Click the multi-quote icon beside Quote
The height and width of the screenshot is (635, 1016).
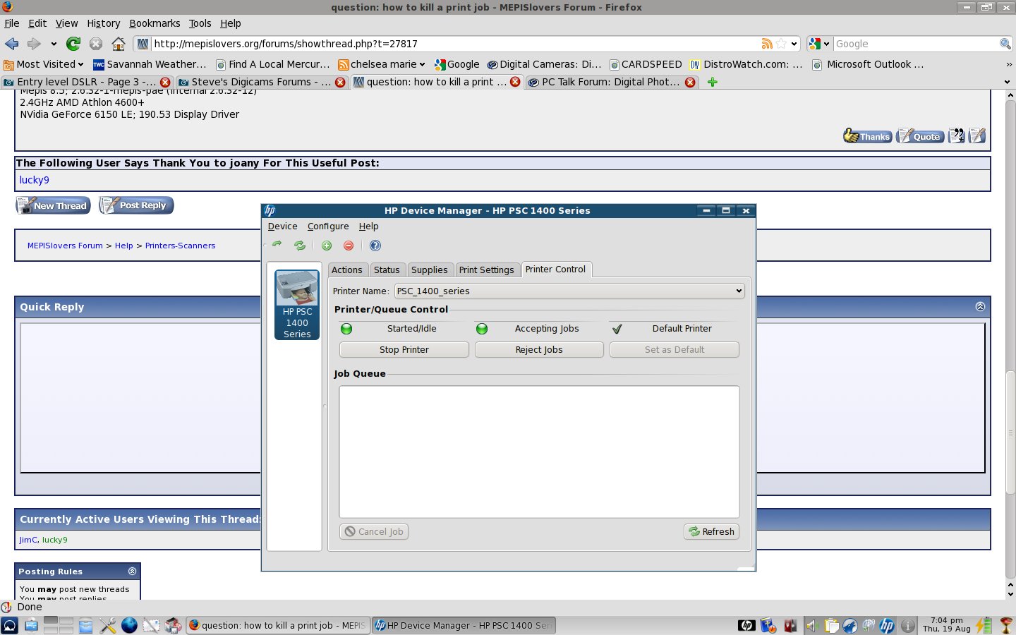pyautogui.click(x=956, y=135)
